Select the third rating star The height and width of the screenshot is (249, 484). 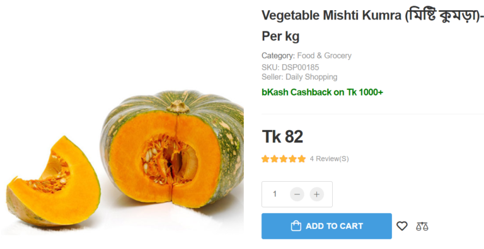(x=284, y=158)
